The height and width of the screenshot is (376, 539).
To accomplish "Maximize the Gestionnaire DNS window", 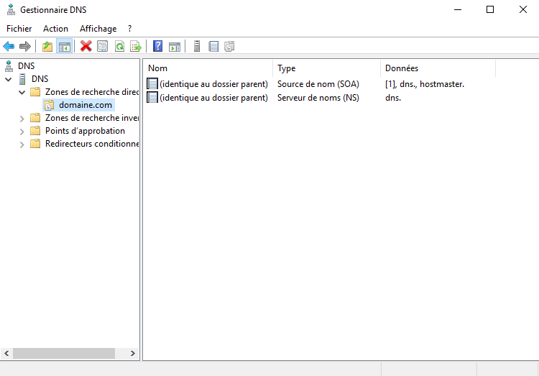I will [490, 9].
